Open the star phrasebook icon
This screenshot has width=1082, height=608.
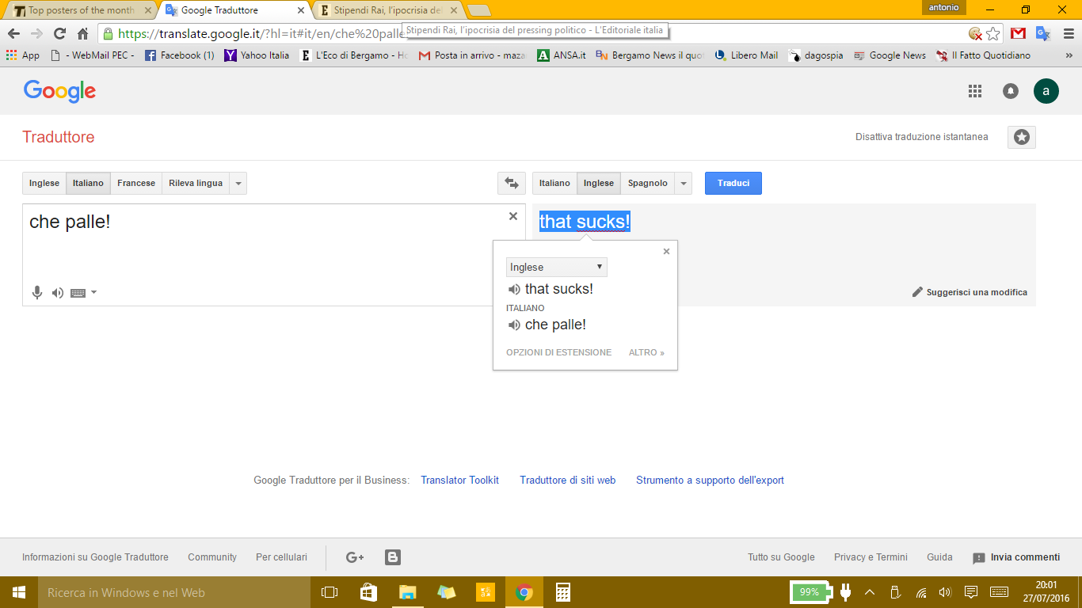point(1022,137)
